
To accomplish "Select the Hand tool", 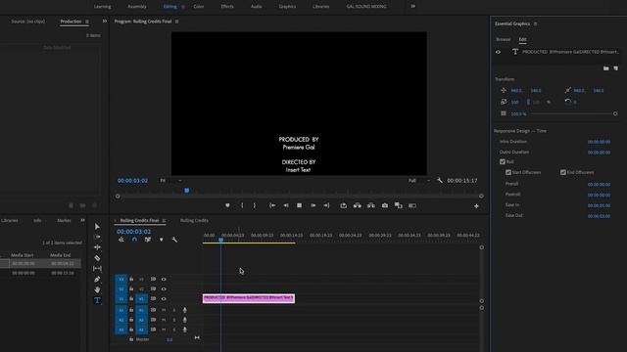I will 97,289.
